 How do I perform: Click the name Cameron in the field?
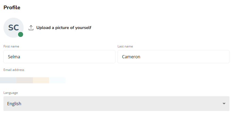(x=131, y=57)
